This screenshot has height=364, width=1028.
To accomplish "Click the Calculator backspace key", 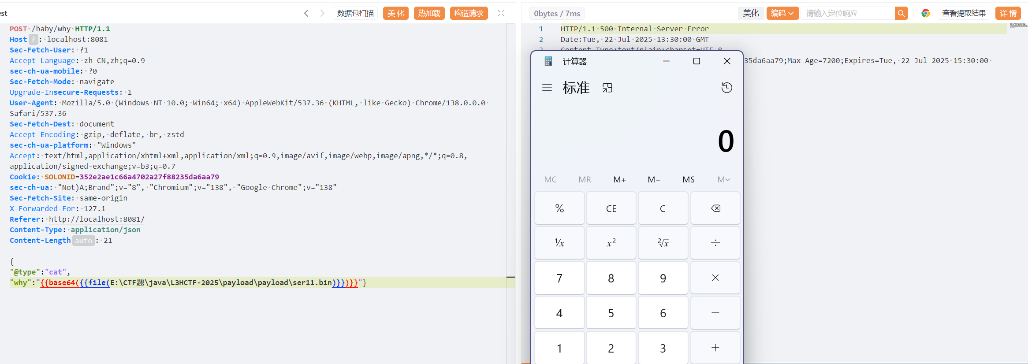I will (715, 208).
